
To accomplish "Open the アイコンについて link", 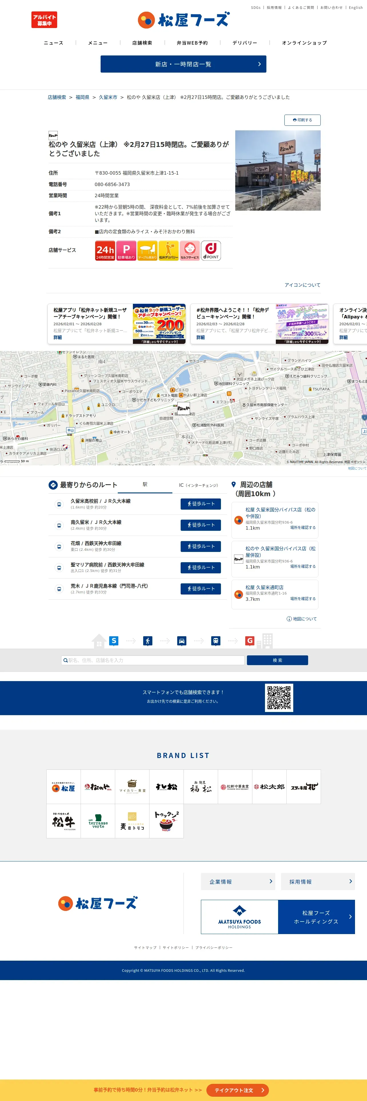I will (x=302, y=285).
